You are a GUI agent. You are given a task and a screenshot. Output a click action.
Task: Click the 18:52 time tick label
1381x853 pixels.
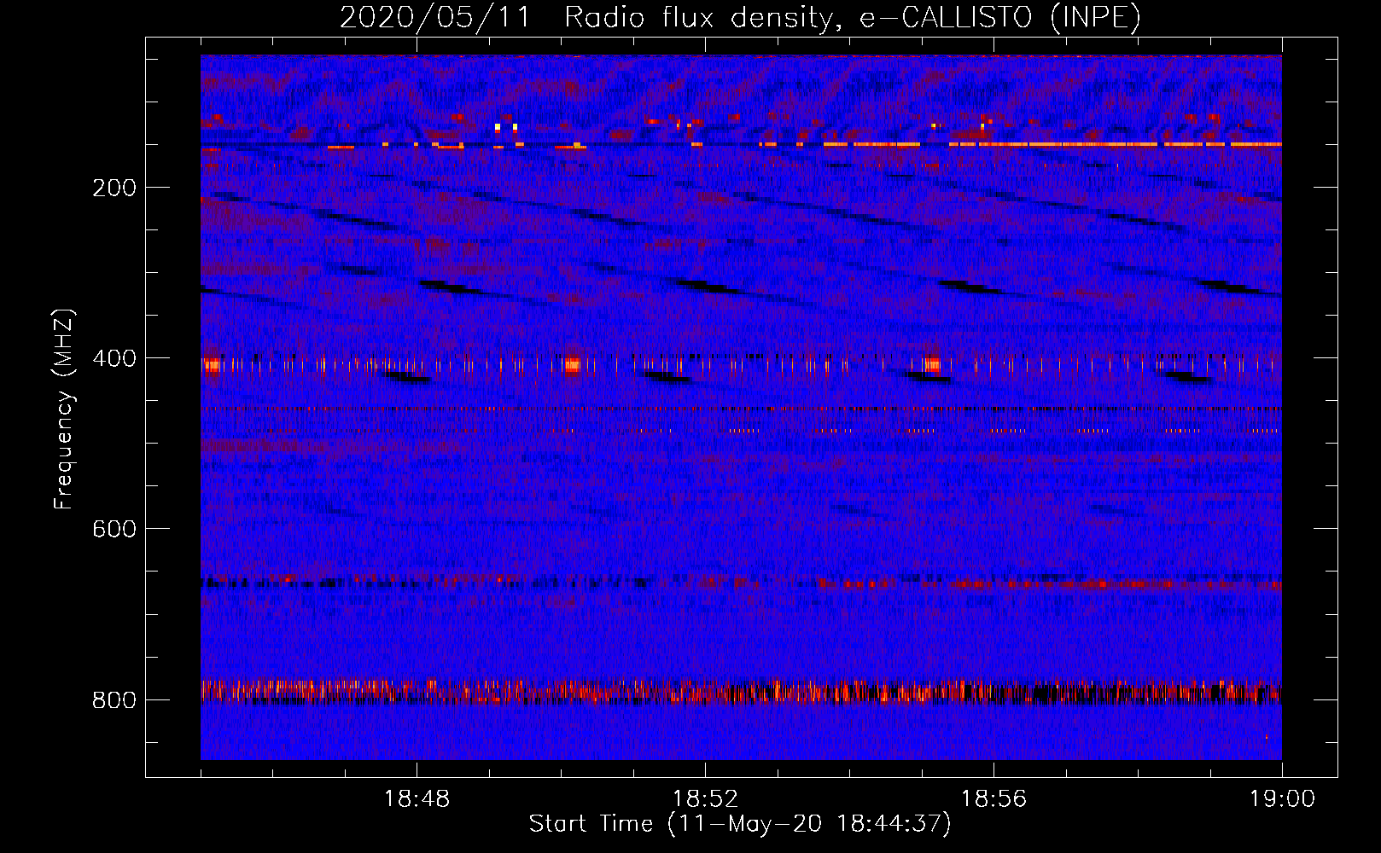[705, 799]
